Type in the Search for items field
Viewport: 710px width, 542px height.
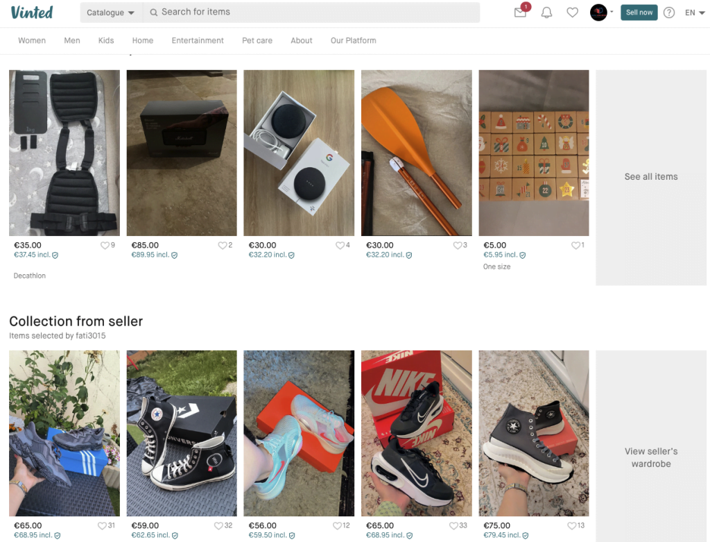coord(312,12)
